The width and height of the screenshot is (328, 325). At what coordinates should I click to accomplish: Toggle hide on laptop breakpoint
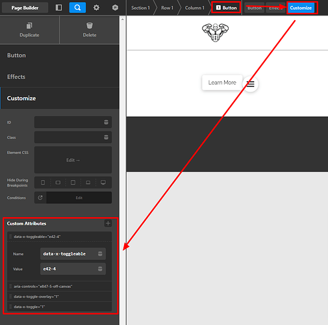88,183
